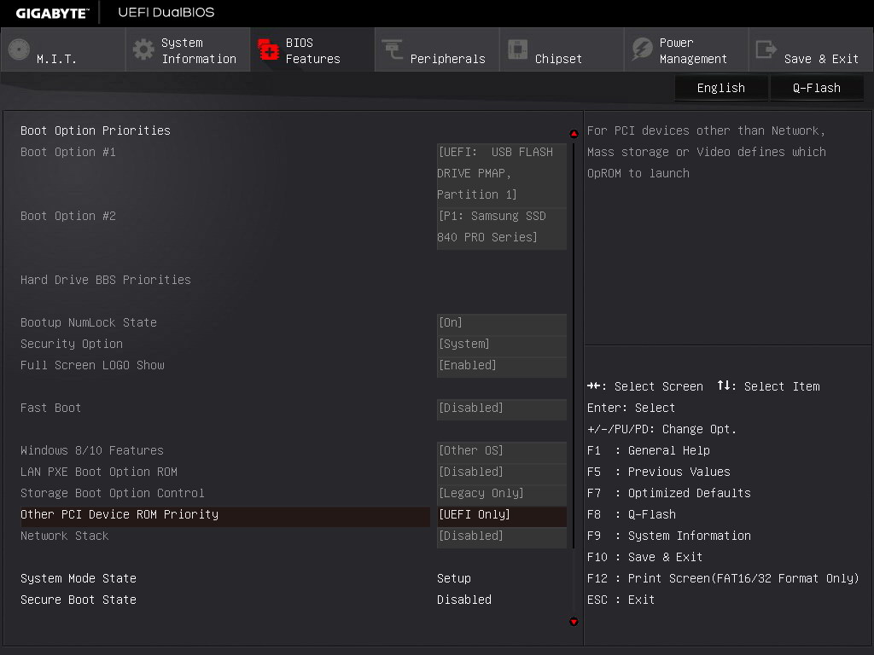
Task: Click the Save & Exit arrow icon
Action: (x=766, y=50)
